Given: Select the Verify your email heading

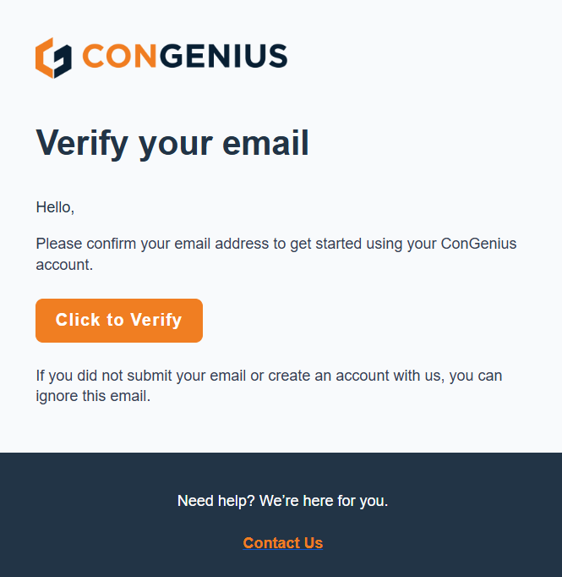Looking at the screenshot, I should [x=172, y=144].
